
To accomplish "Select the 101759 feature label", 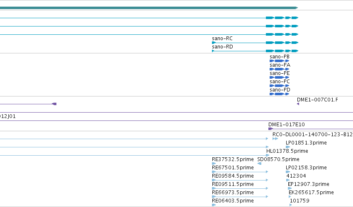I will (299, 201).
